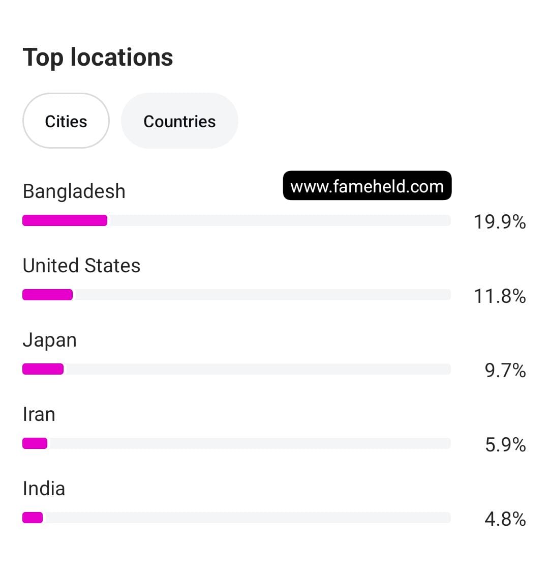Screen dimensions: 549x568
Task: Click India's pink progress bar
Action: pyautogui.click(x=33, y=518)
